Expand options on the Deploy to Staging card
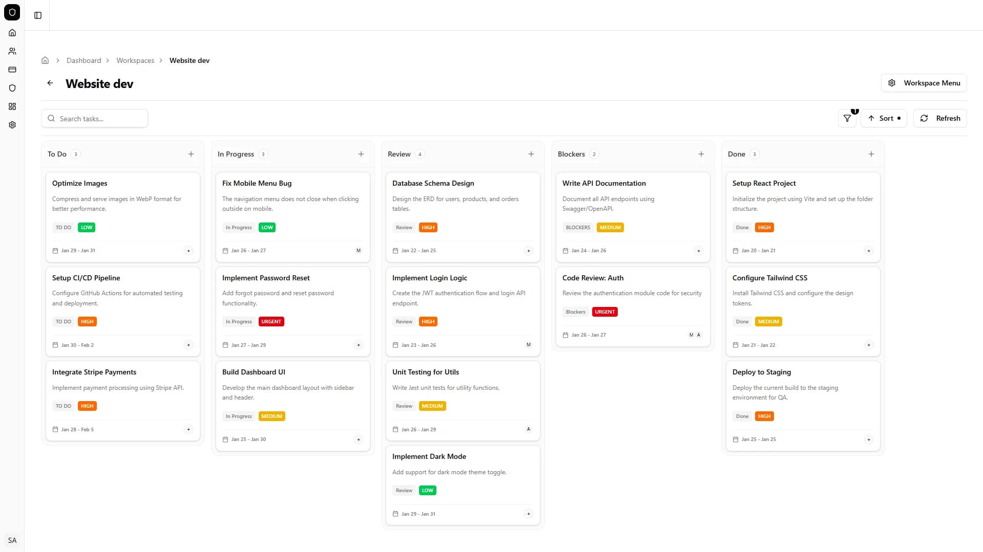983x552 pixels. point(869,439)
